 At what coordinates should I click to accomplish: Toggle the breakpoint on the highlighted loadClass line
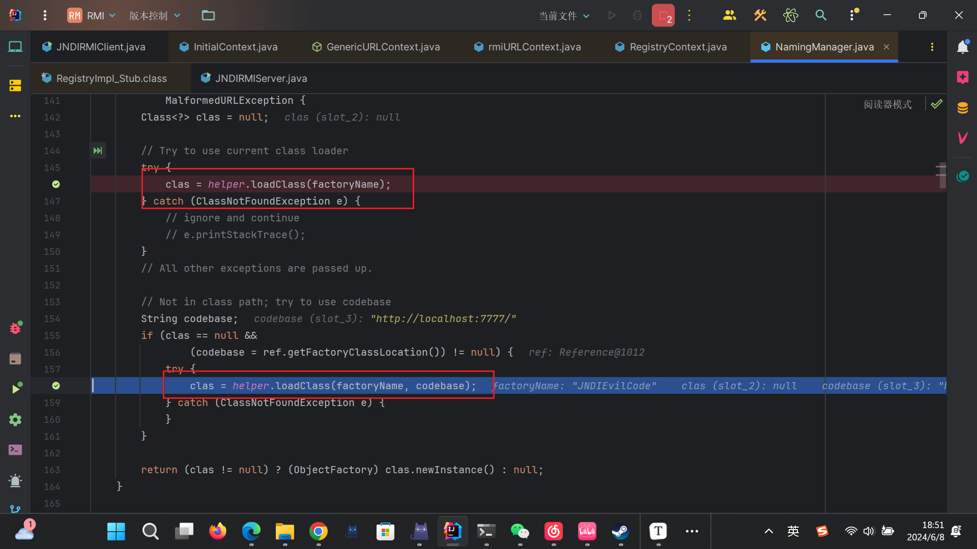coord(56,386)
